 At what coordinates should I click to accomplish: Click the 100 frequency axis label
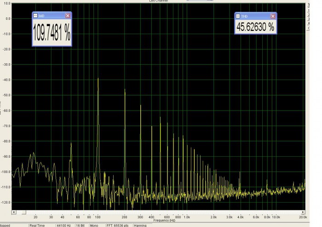point(98,217)
